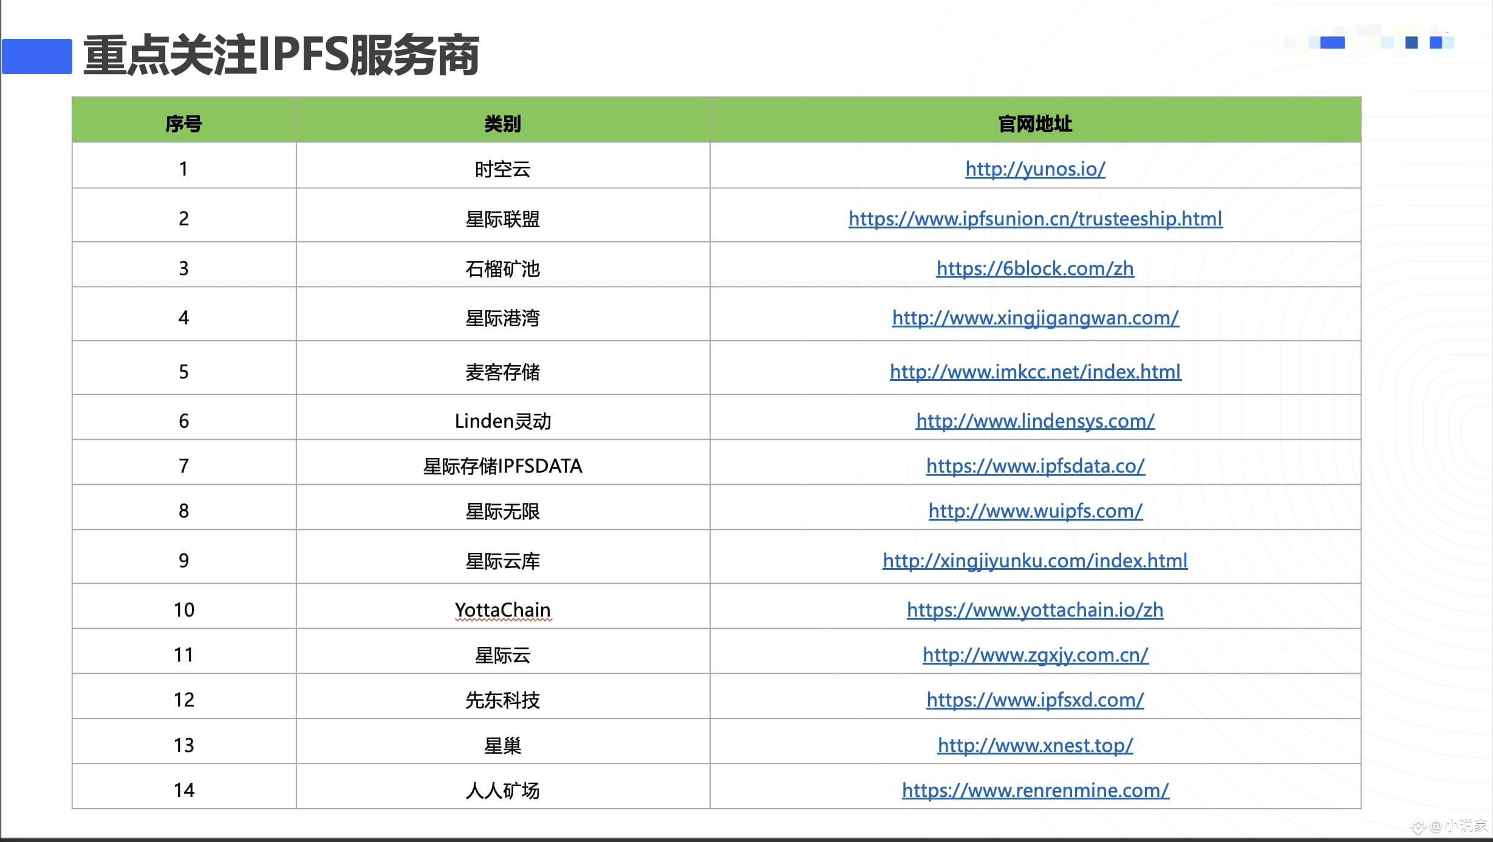Click the row number 8 cell
Screen dimensions: 1493x842
click(184, 507)
